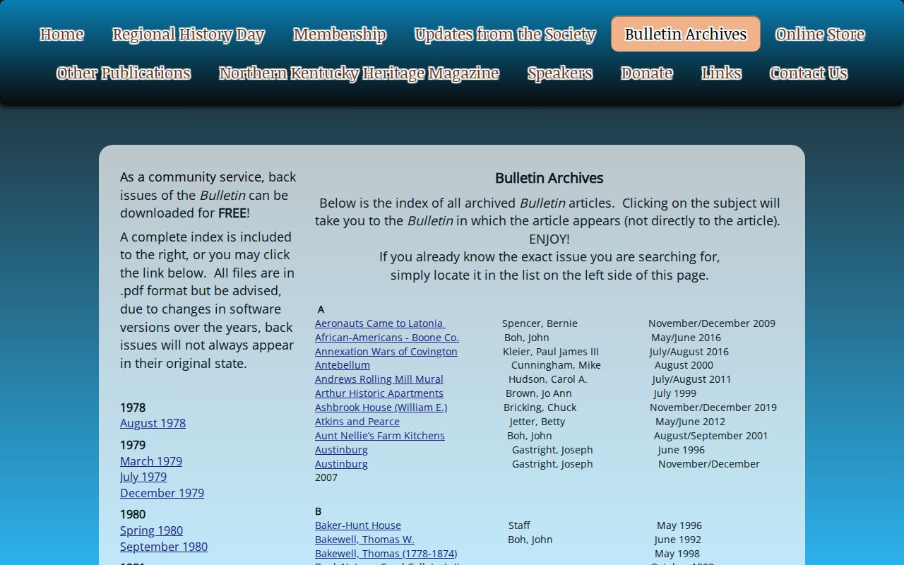The height and width of the screenshot is (565, 904).
Task: Click the Donate menu item
Action: coord(647,73)
